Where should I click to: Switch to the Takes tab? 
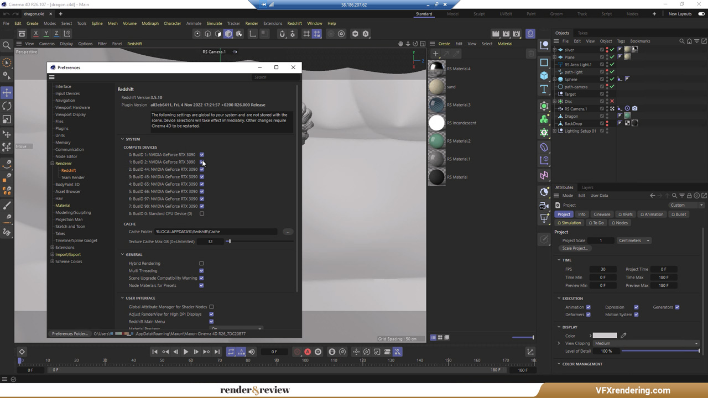click(582, 33)
